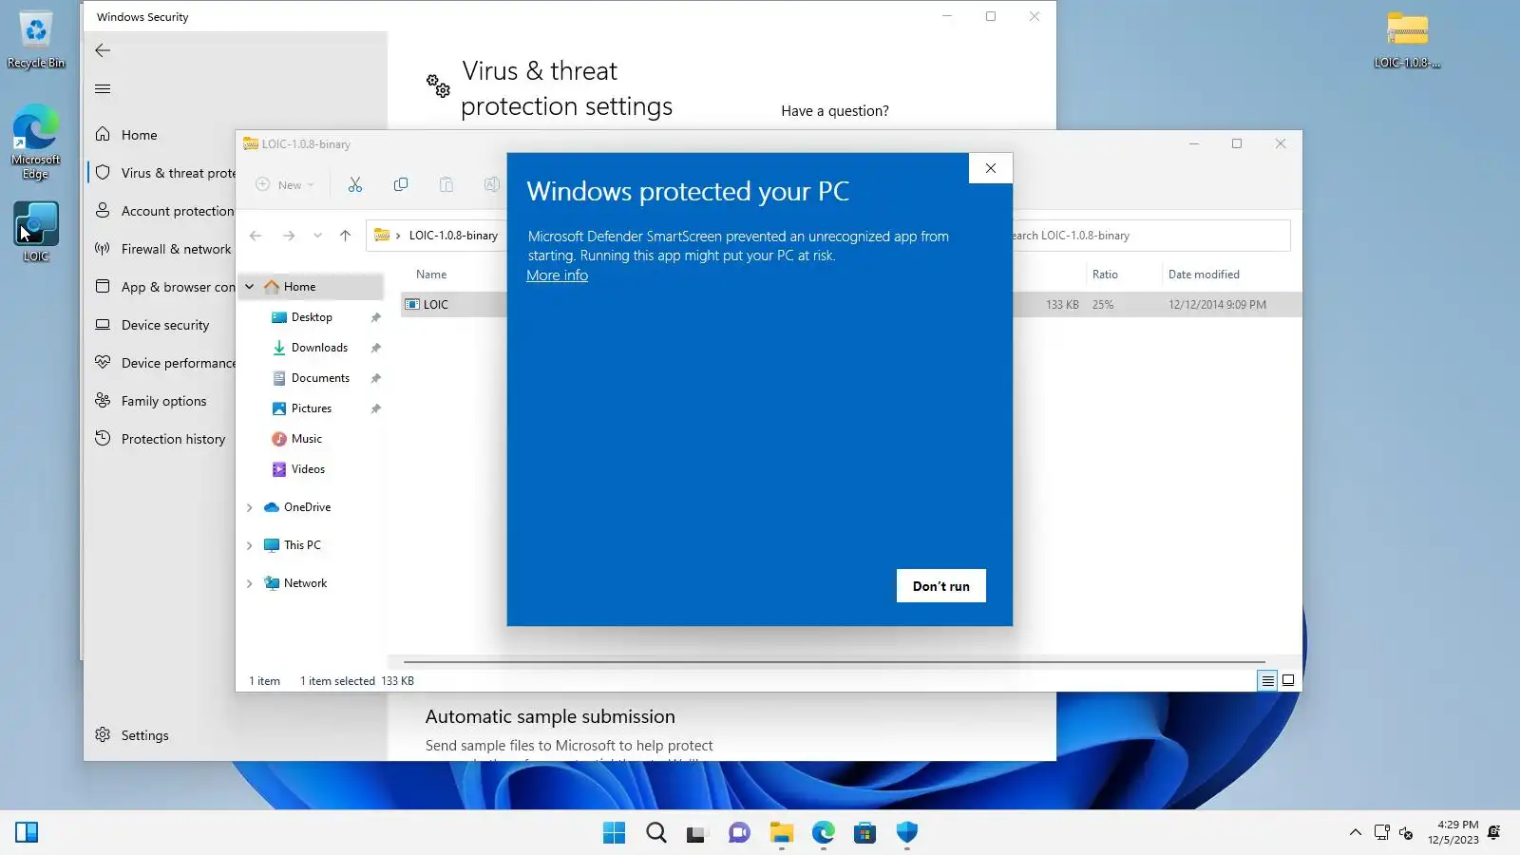Screen dimensions: 1520x855
Task: Expand the This PC tree node
Action: tap(250, 545)
